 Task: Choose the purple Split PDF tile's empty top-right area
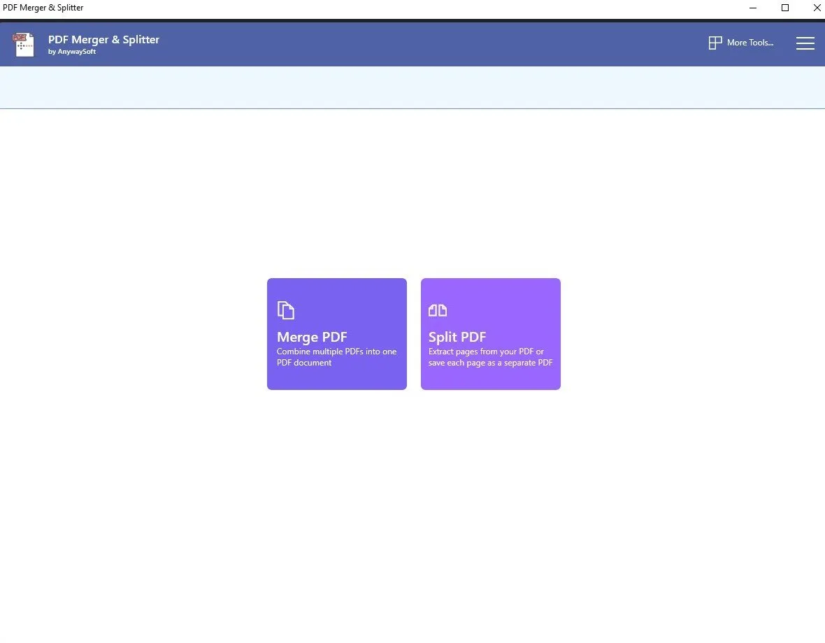(531, 301)
